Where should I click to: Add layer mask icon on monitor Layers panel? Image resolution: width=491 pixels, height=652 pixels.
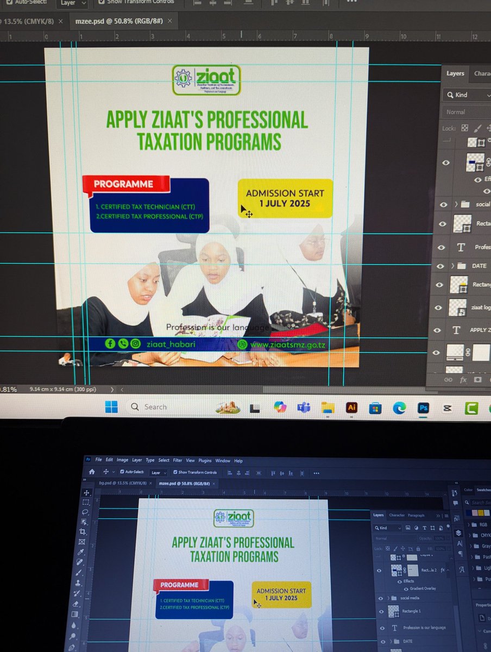[x=477, y=380]
